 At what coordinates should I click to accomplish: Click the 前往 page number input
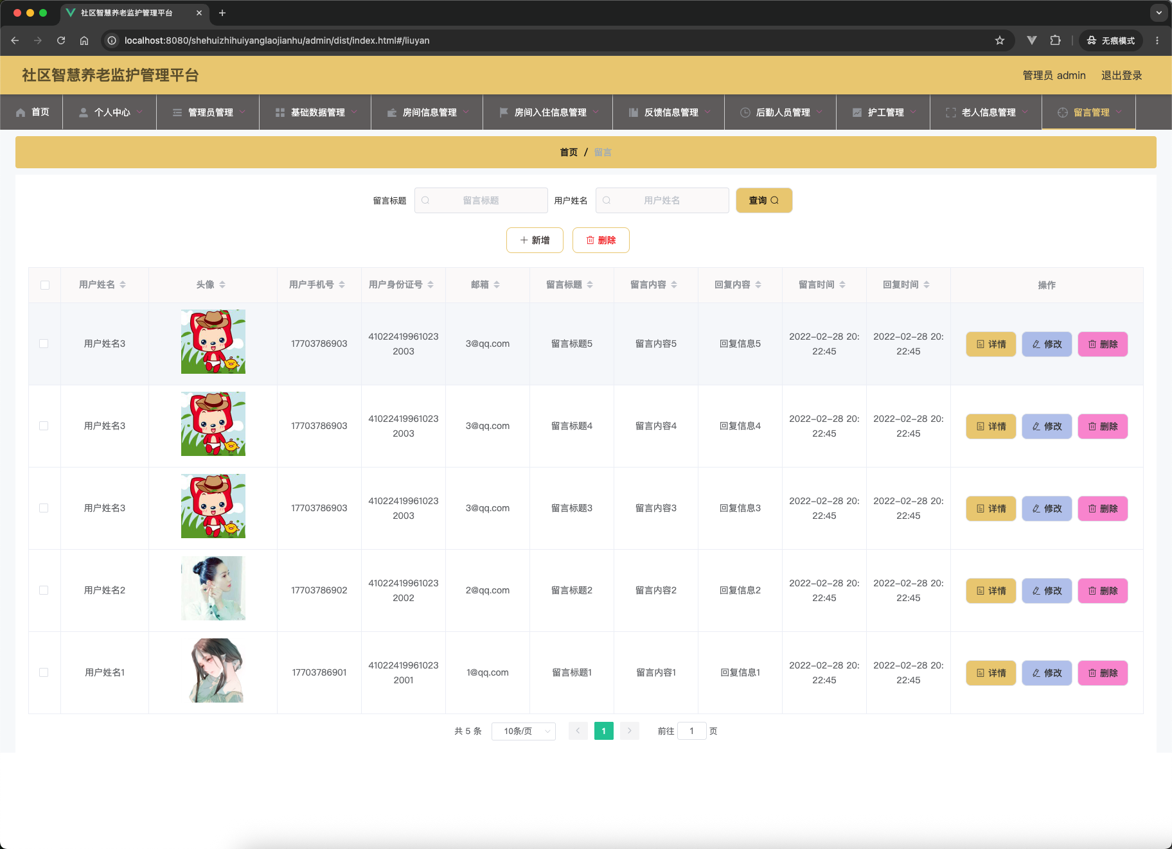[x=692, y=731]
